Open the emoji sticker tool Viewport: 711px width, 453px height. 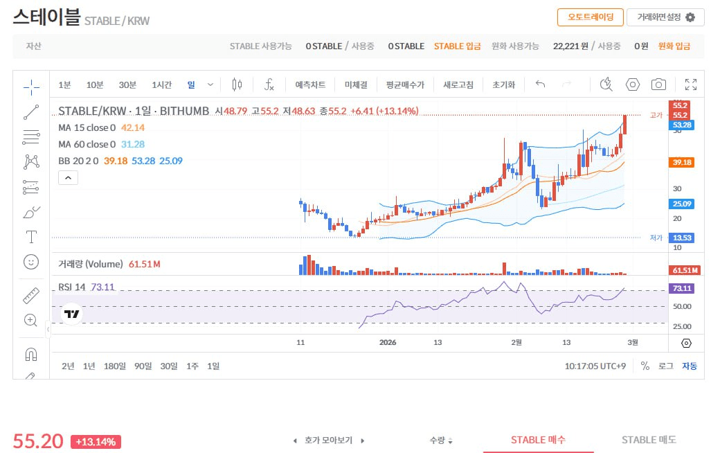30,262
